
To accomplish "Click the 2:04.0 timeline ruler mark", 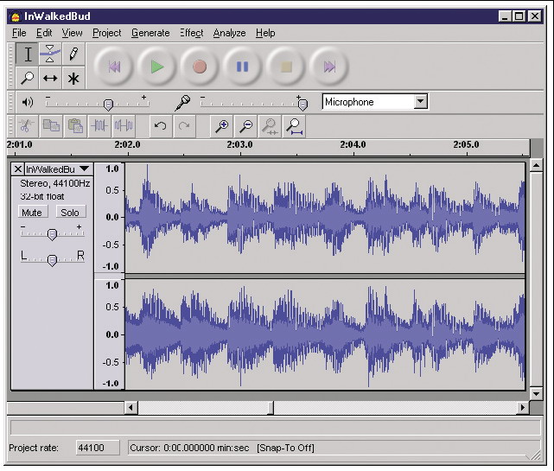I will pyautogui.click(x=353, y=144).
